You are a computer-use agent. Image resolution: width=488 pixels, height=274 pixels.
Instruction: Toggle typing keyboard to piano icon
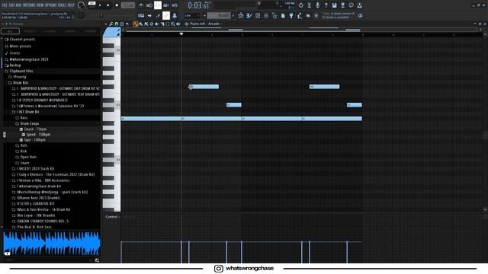[140, 15]
